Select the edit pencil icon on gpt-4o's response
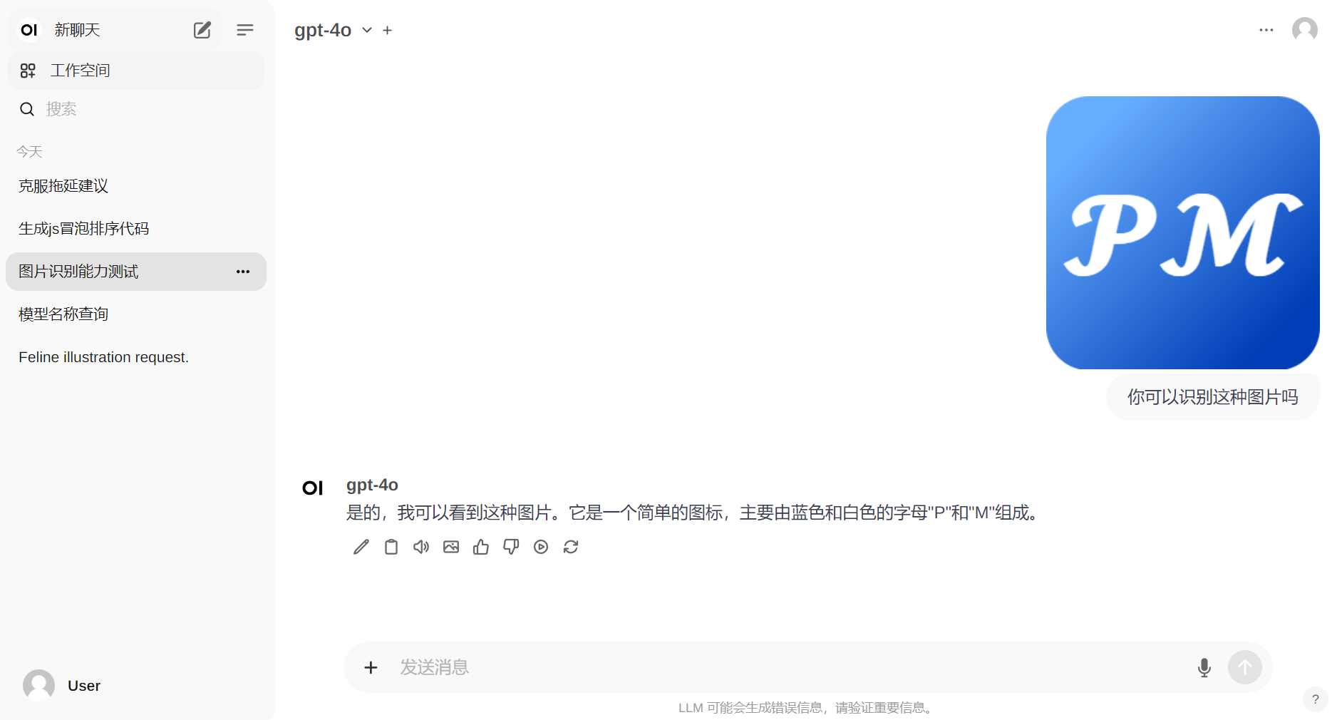Screen dimensions: 1337x720 point(361,547)
